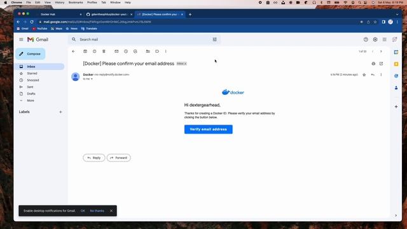
Task: Click the Reply button below message
Action: click(x=94, y=158)
